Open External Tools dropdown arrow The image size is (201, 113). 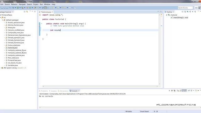24,8
